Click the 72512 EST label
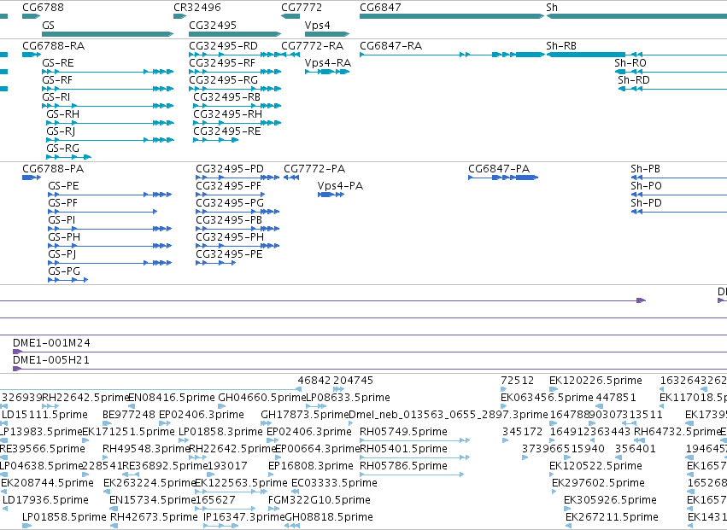The height and width of the screenshot is (530, 727). click(518, 381)
